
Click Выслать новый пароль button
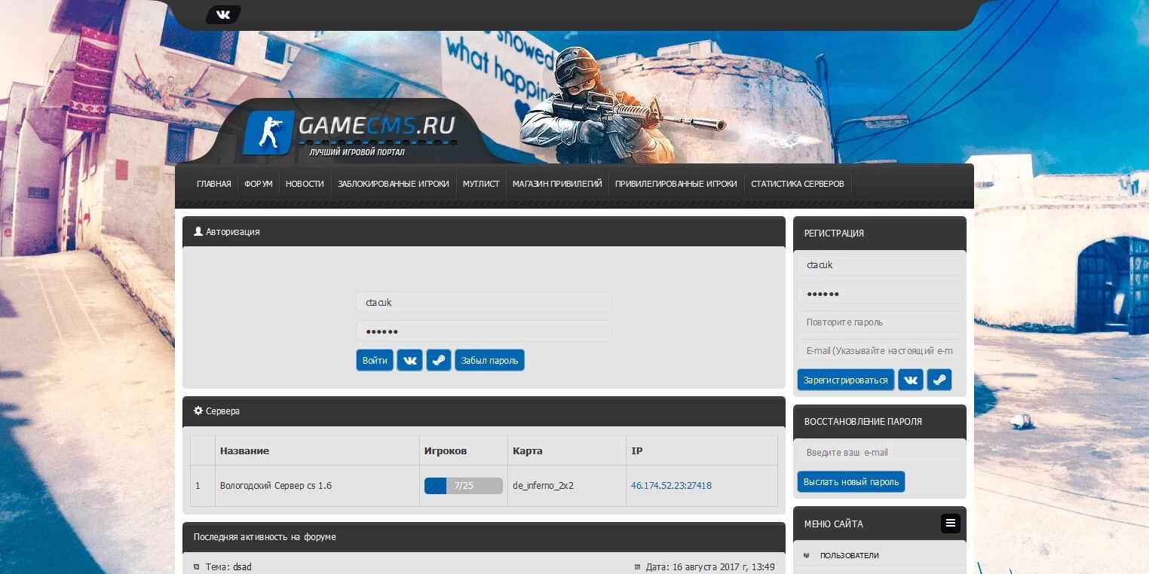click(x=851, y=481)
